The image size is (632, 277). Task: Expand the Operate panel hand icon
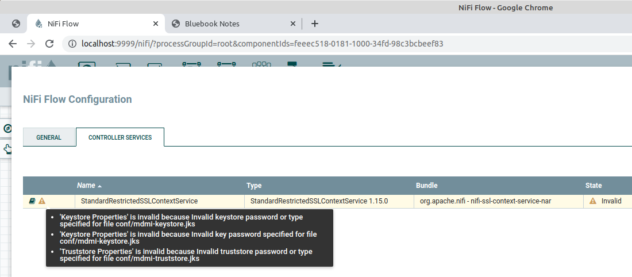pyautogui.click(x=7, y=149)
